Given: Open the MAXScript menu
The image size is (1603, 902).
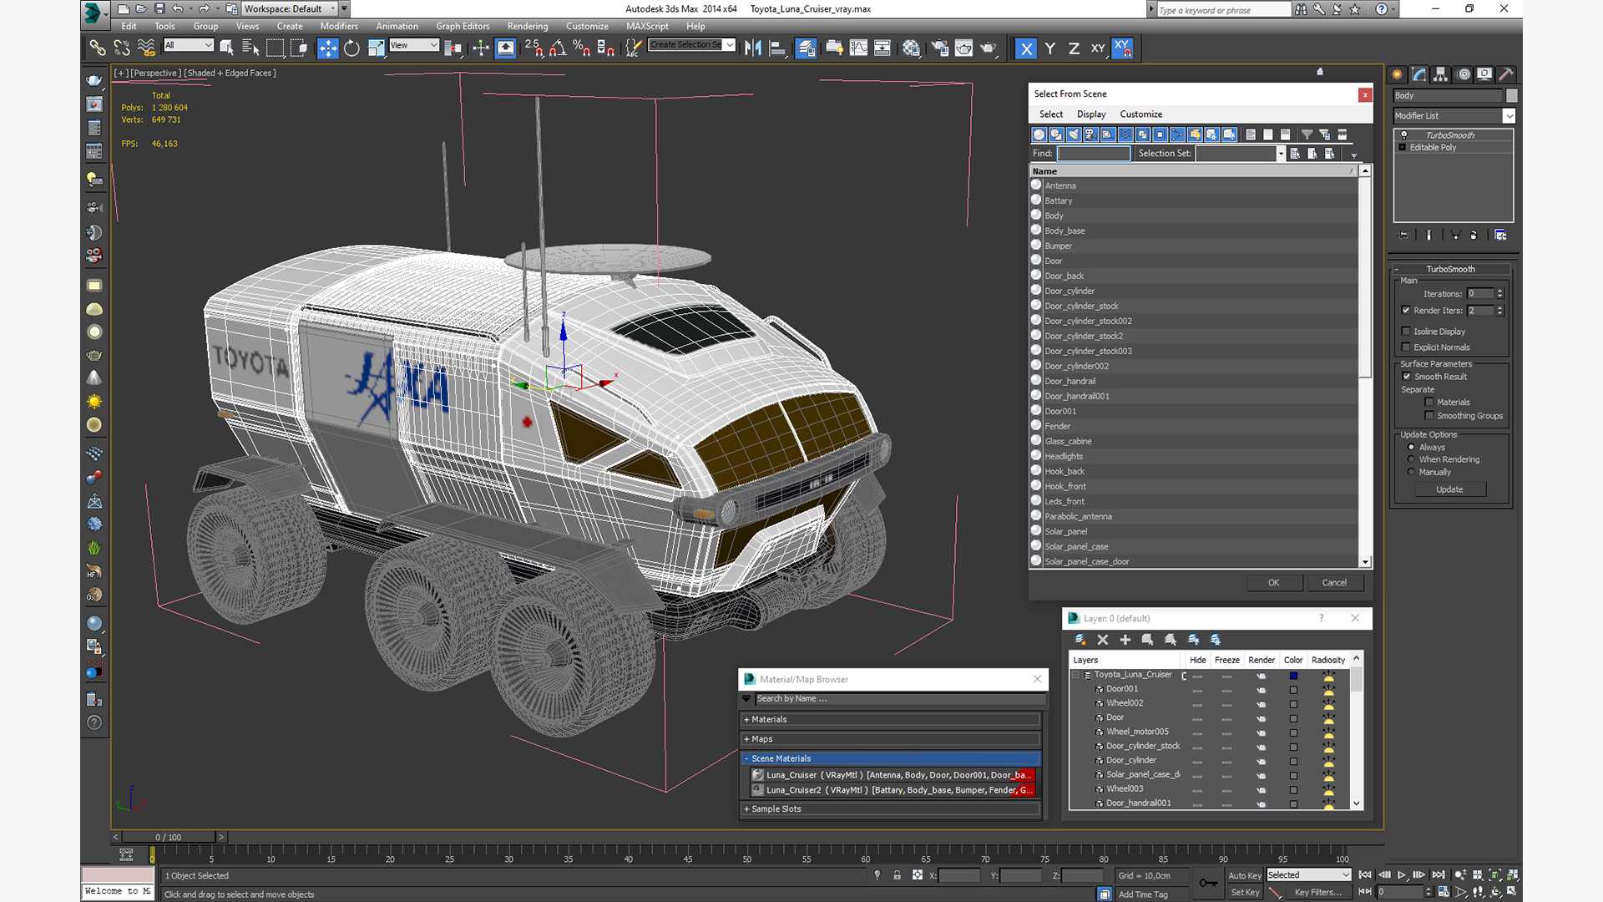Looking at the screenshot, I should (647, 26).
